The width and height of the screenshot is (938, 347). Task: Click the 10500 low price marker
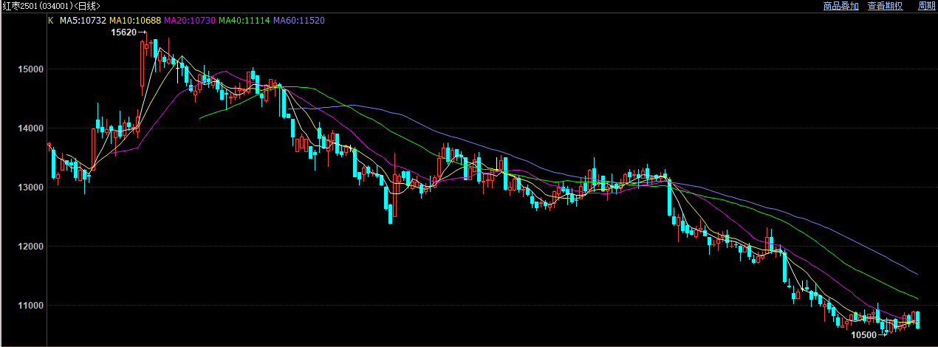point(864,335)
